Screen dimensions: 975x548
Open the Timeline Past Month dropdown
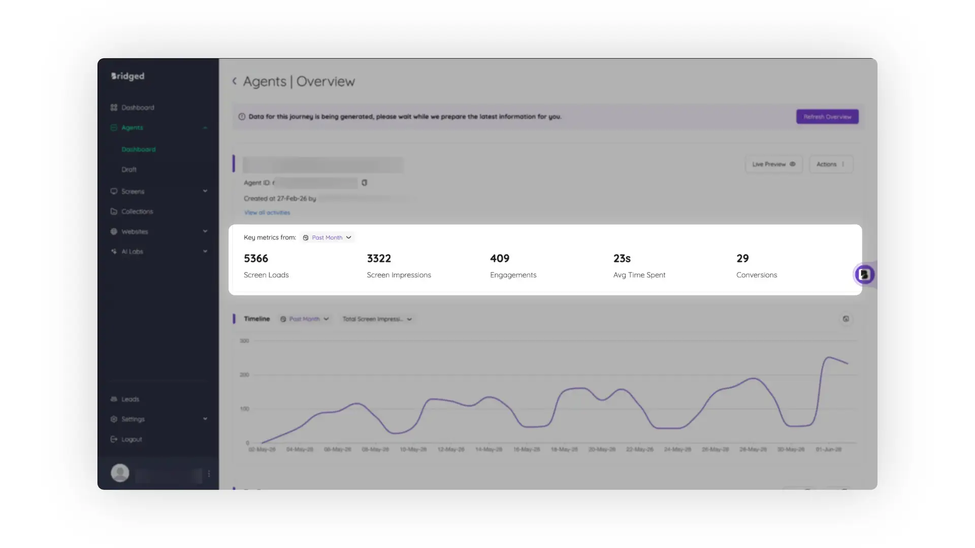305,319
